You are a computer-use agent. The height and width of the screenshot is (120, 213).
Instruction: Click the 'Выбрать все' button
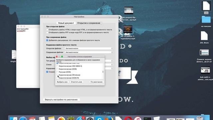(62, 82)
